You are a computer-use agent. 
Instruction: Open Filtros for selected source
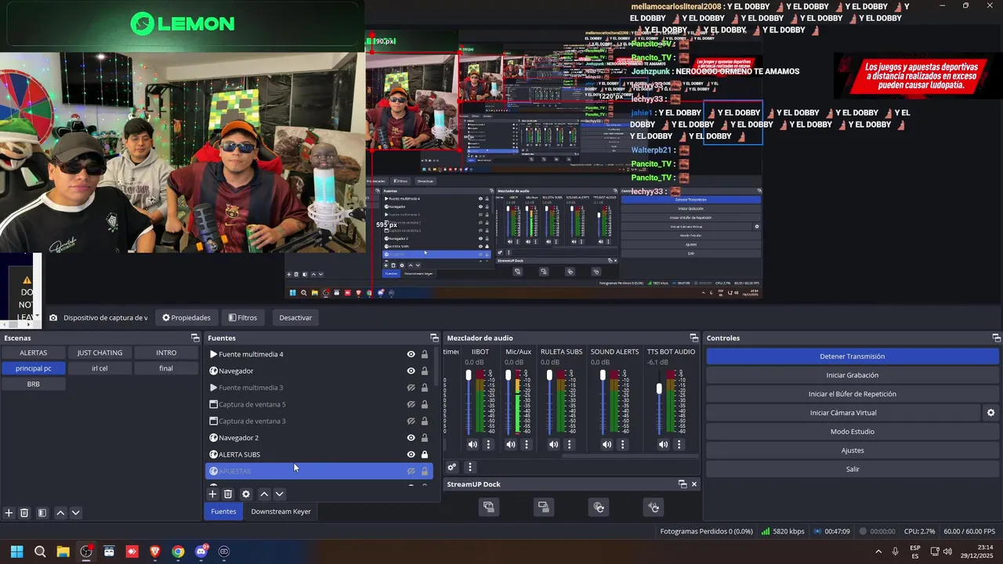tap(243, 317)
